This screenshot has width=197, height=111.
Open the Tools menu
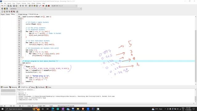coord(29,3)
